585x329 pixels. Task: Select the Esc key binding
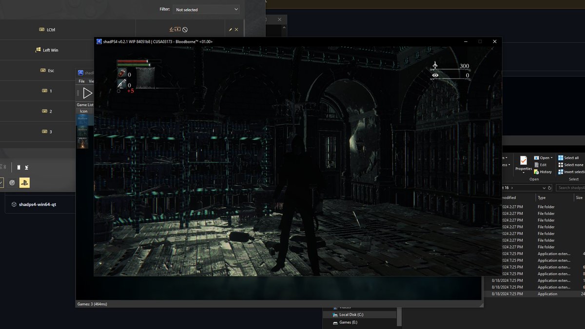47,71
